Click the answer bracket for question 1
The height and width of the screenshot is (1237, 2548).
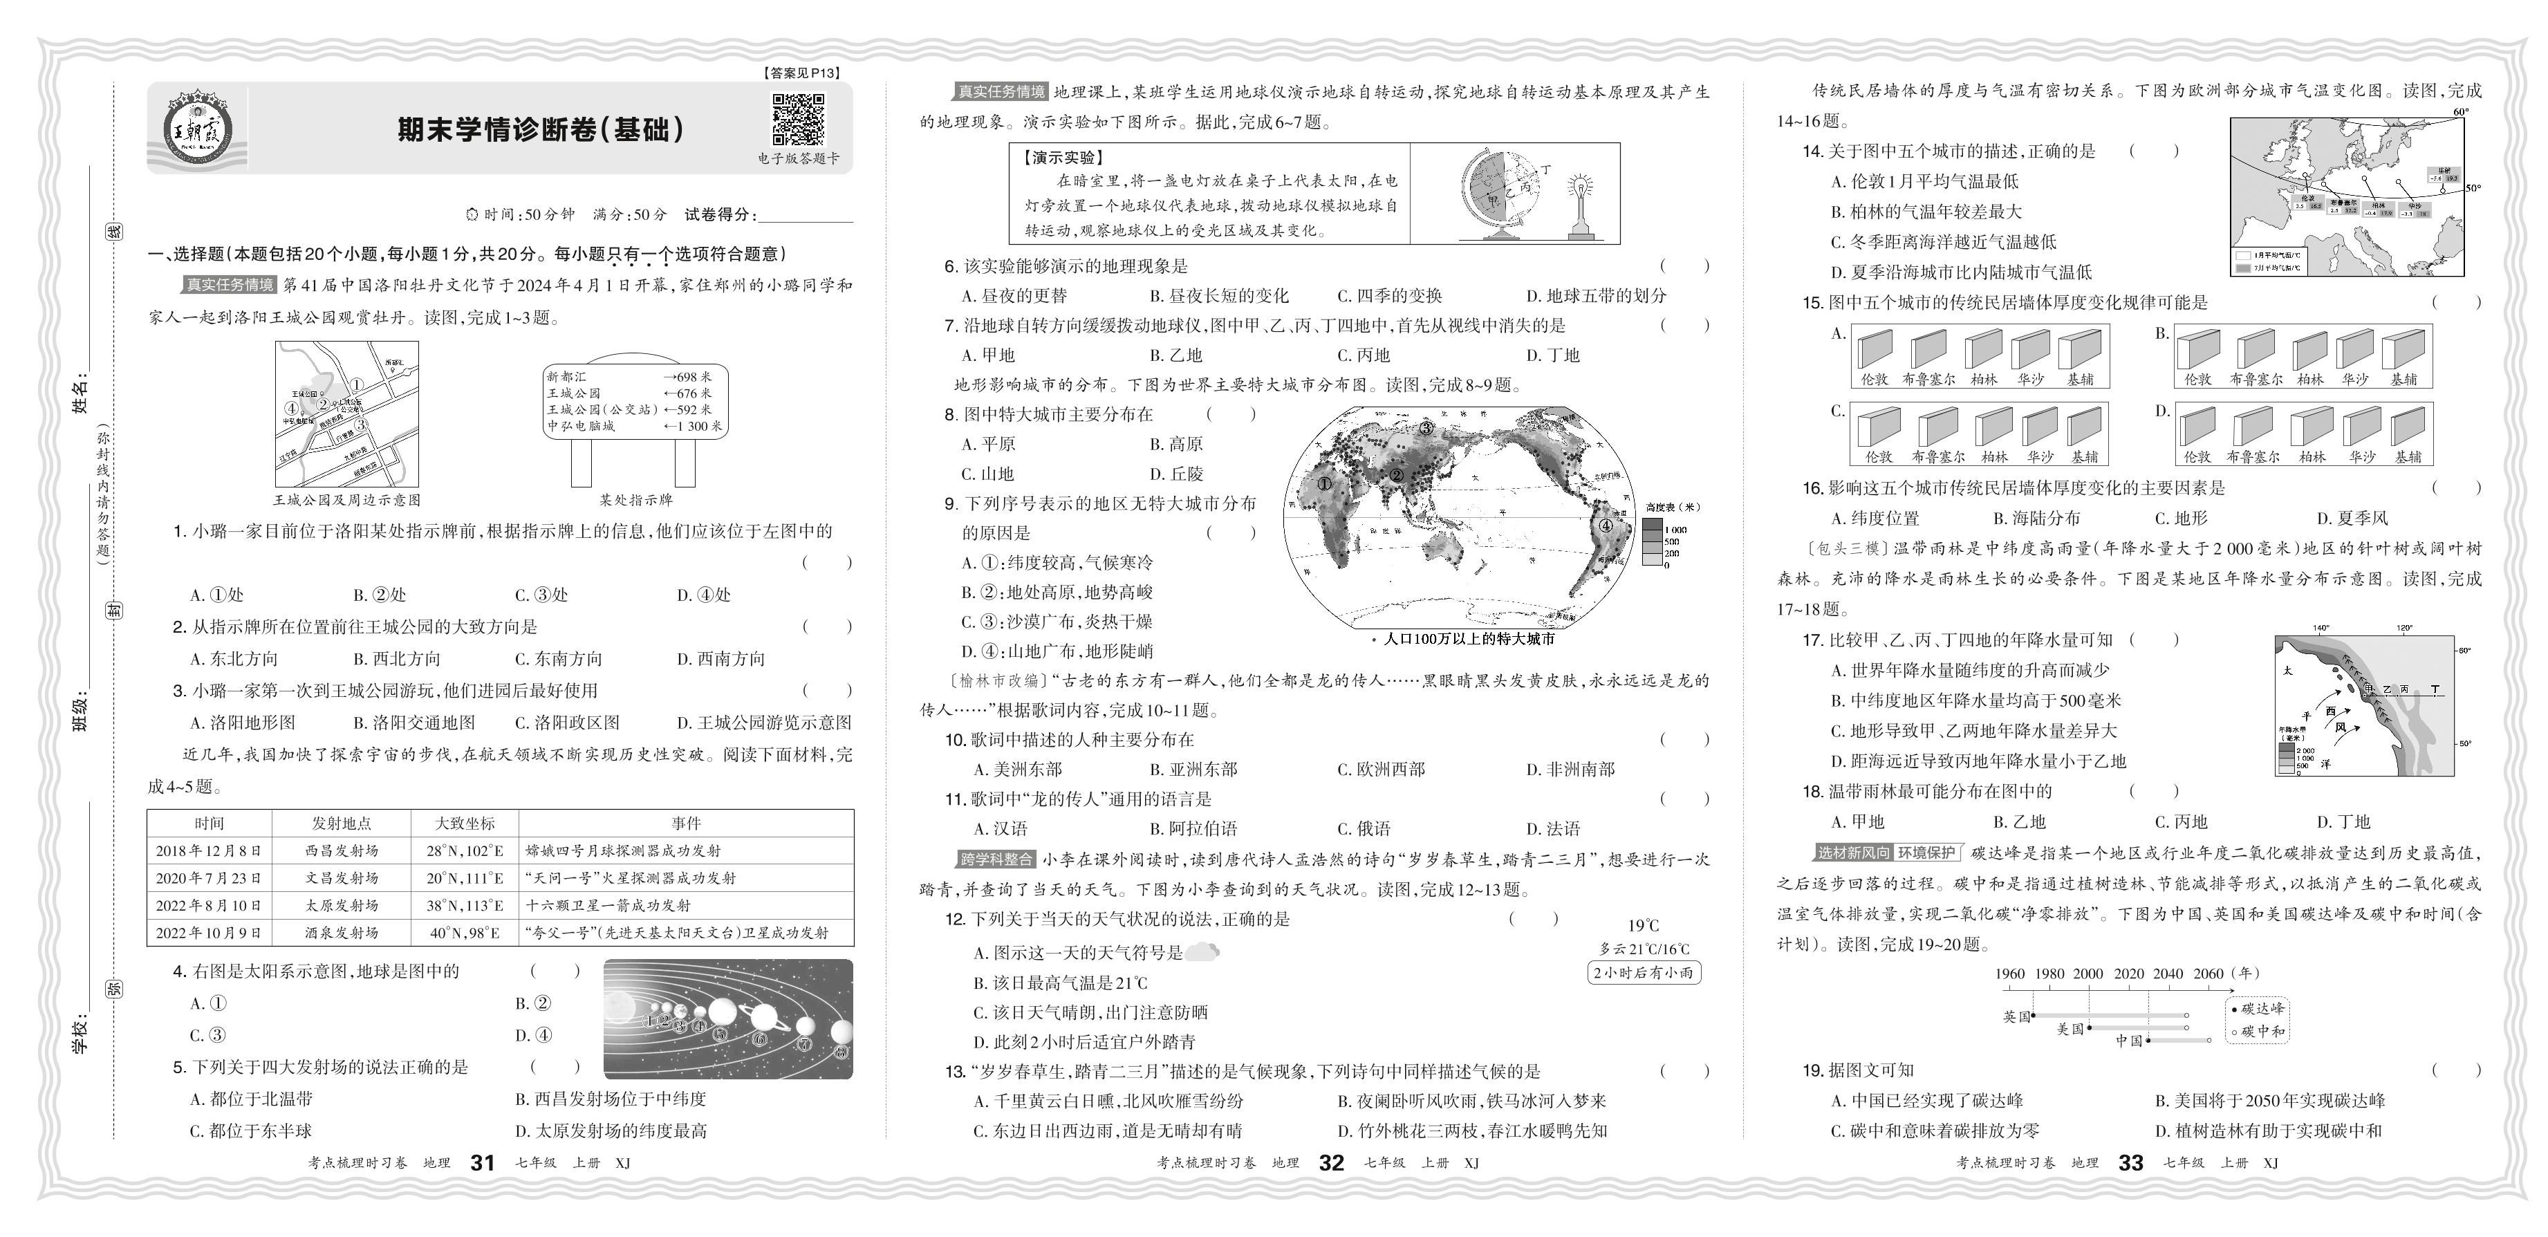tap(827, 563)
